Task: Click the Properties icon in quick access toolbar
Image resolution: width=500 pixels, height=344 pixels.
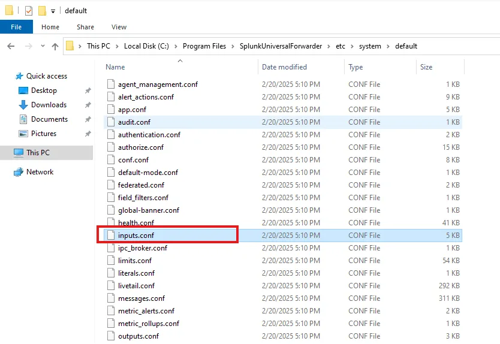Action: pos(29,11)
